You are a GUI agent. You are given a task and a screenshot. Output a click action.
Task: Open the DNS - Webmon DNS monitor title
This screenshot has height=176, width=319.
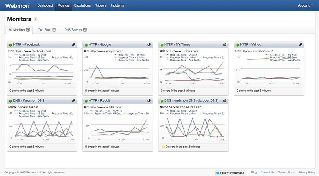coord(29,101)
